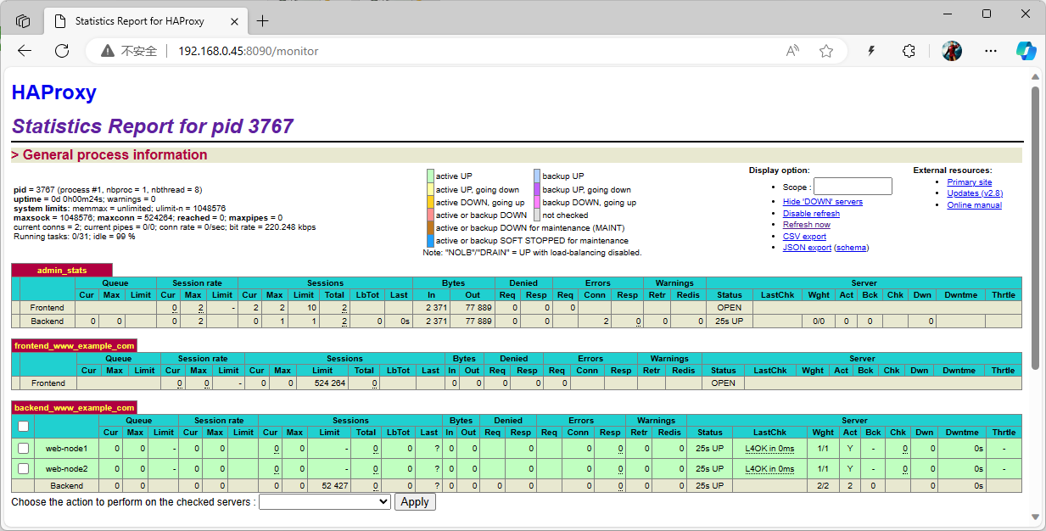Click the 0/0 weight cell in admin_stats
The height and width of the screenshot is (531, 1046).
pos(819,321)
